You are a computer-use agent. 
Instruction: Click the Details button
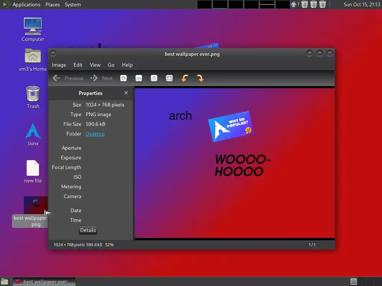pyautogui.click(x=88, y=230)
